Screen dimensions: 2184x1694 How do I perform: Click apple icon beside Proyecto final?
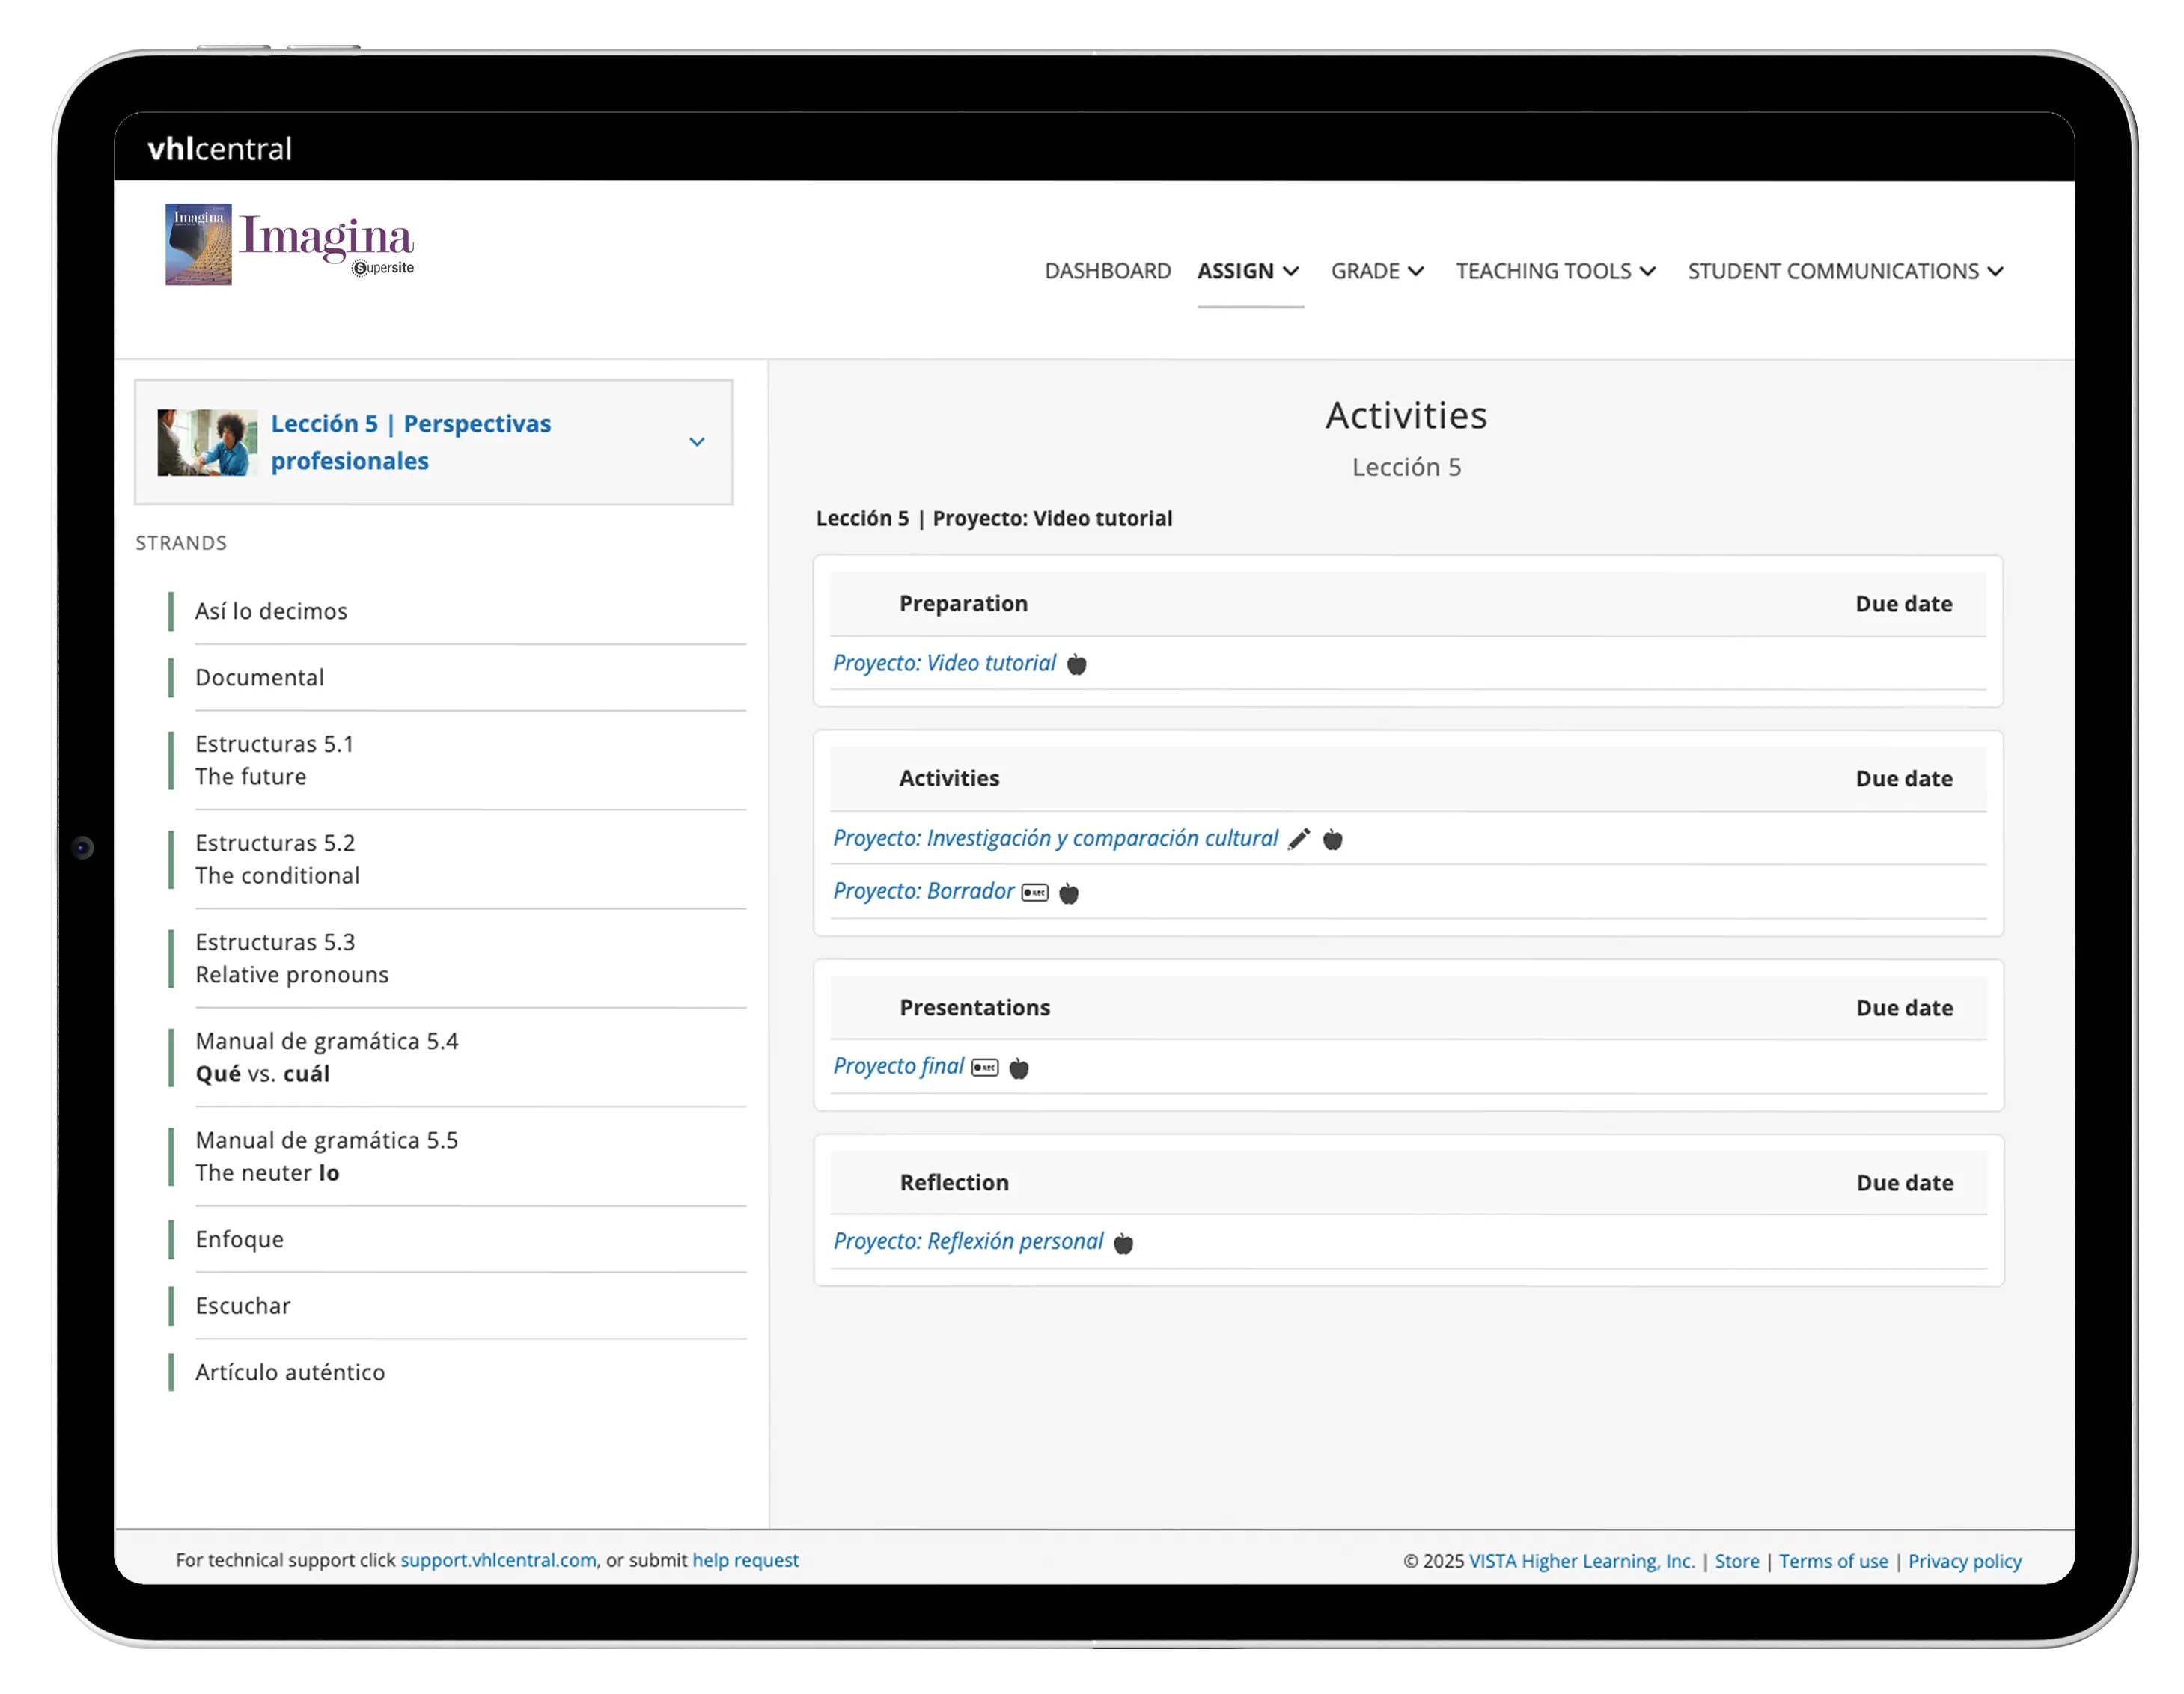(1018, 1068)
